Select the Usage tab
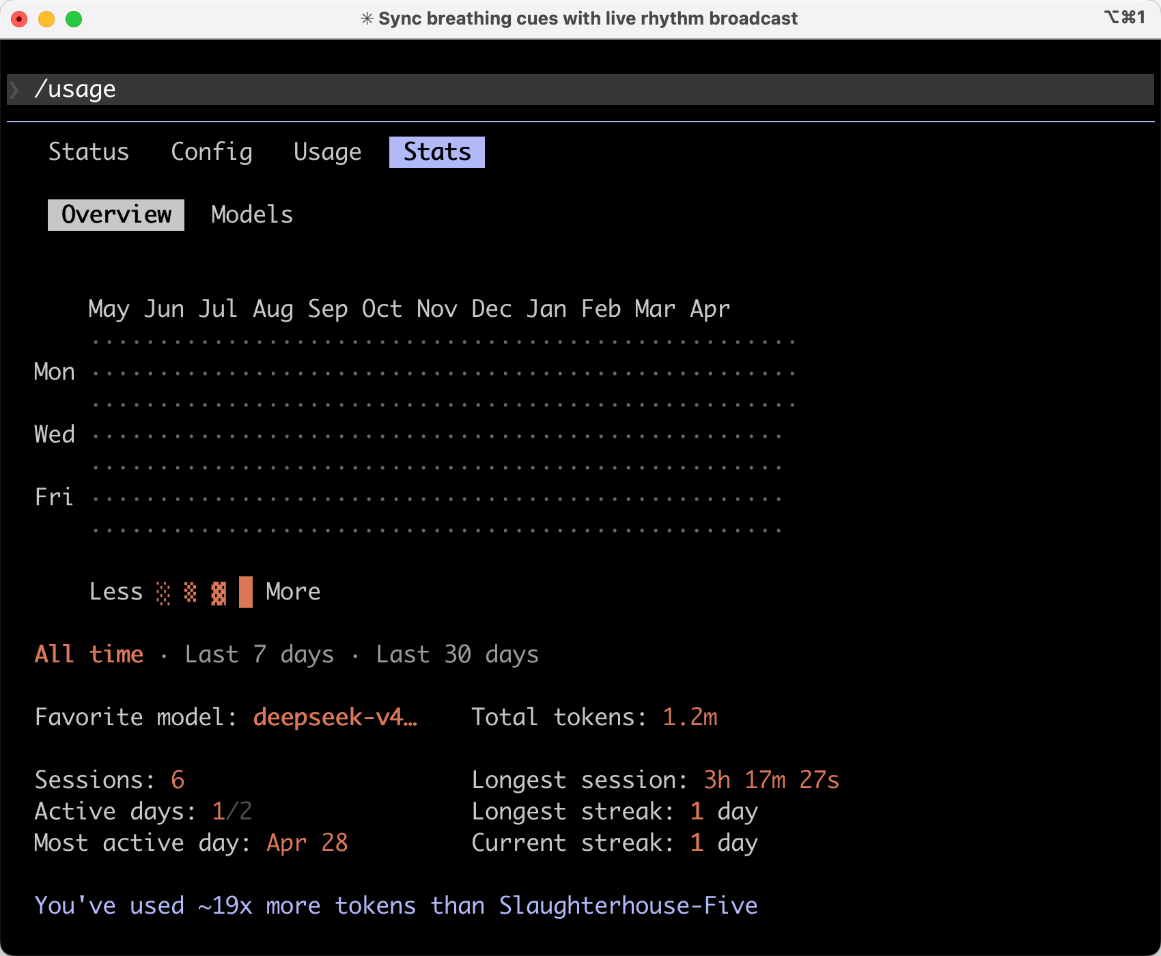This screenshot has width=1161, height=956. 327,152
